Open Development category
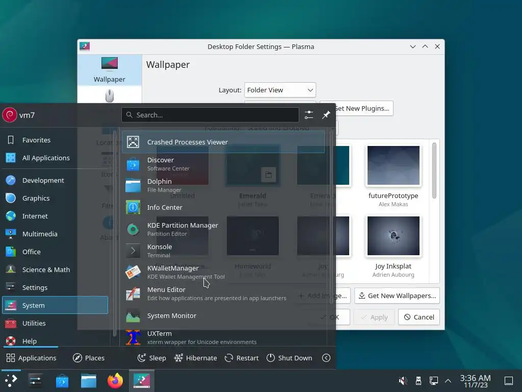Image resolution: width=522 pixels, height=392 pixels. click(55, 180)
